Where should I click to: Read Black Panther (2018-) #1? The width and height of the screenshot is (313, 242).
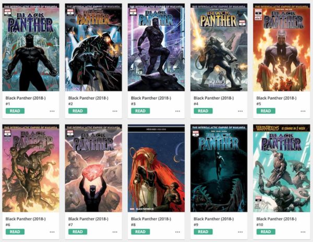[15, 111]
